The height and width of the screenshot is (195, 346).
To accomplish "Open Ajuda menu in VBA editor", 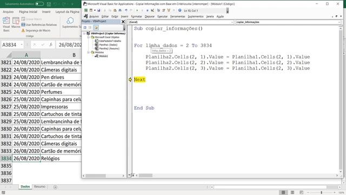I will point(220,16).
